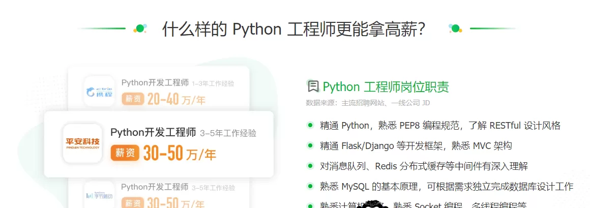Screen dimensions: 590x208
Task: Click the 薪资 badge on the 携程 card
Action: point(133,99)
